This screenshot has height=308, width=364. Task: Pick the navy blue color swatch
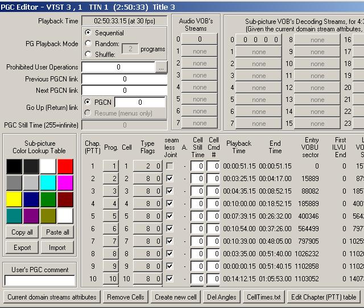31,199
